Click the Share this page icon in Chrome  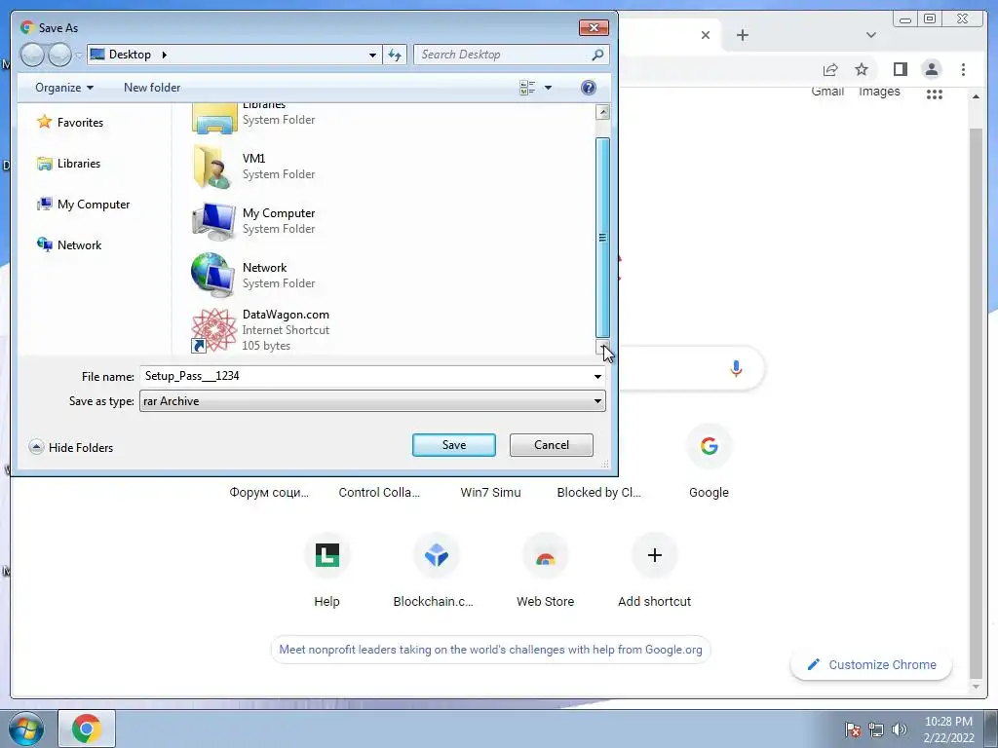tap(830, 69)
